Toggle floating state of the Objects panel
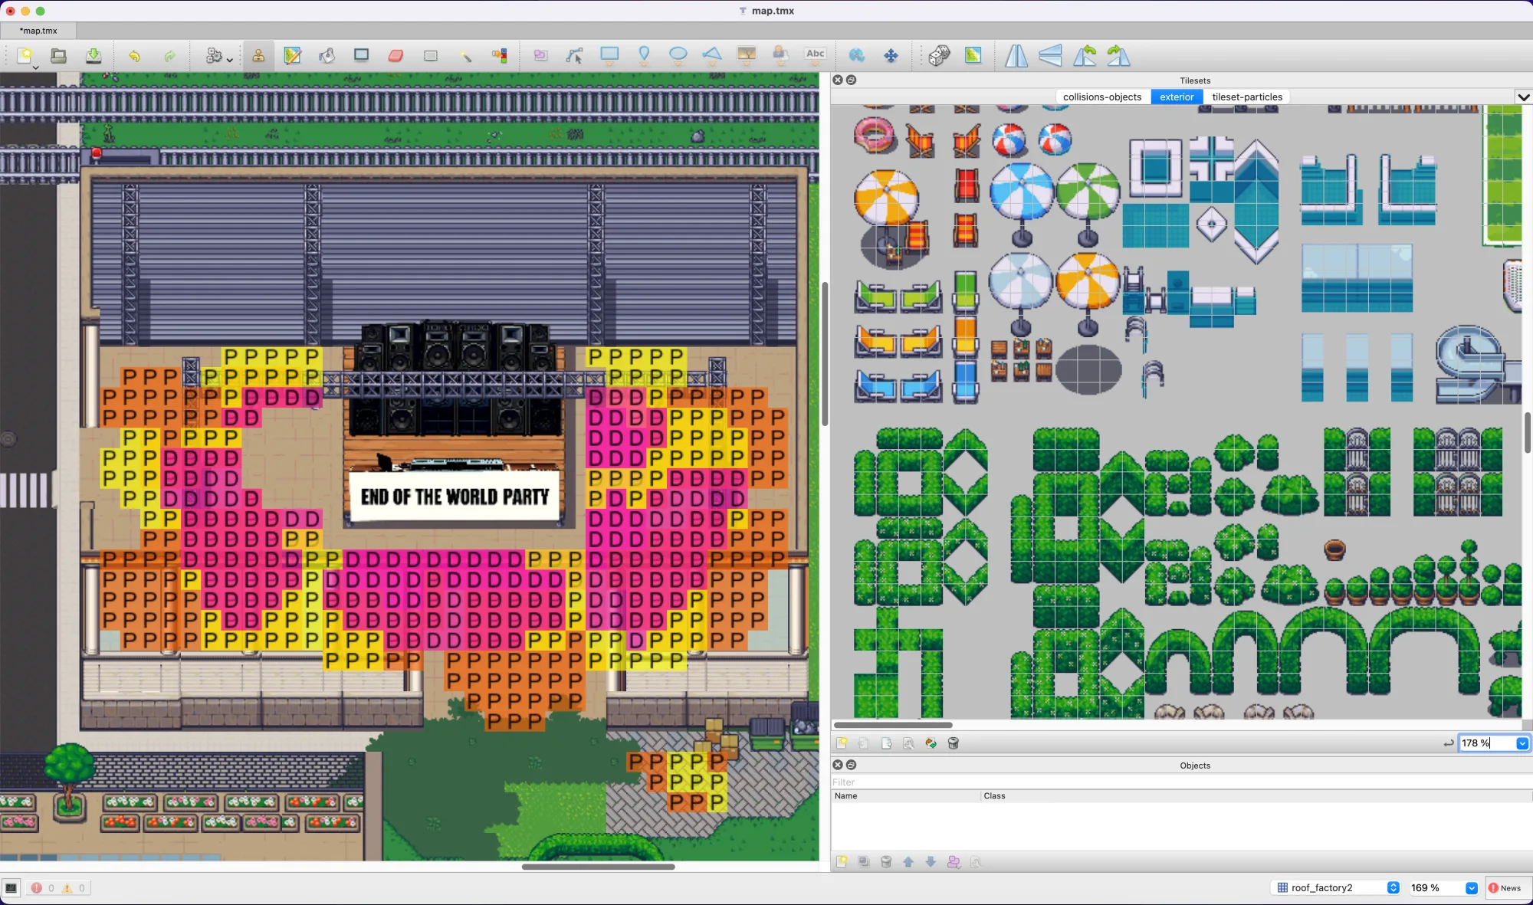Viewport: 1533px width, 905px height. pos(852,765)
